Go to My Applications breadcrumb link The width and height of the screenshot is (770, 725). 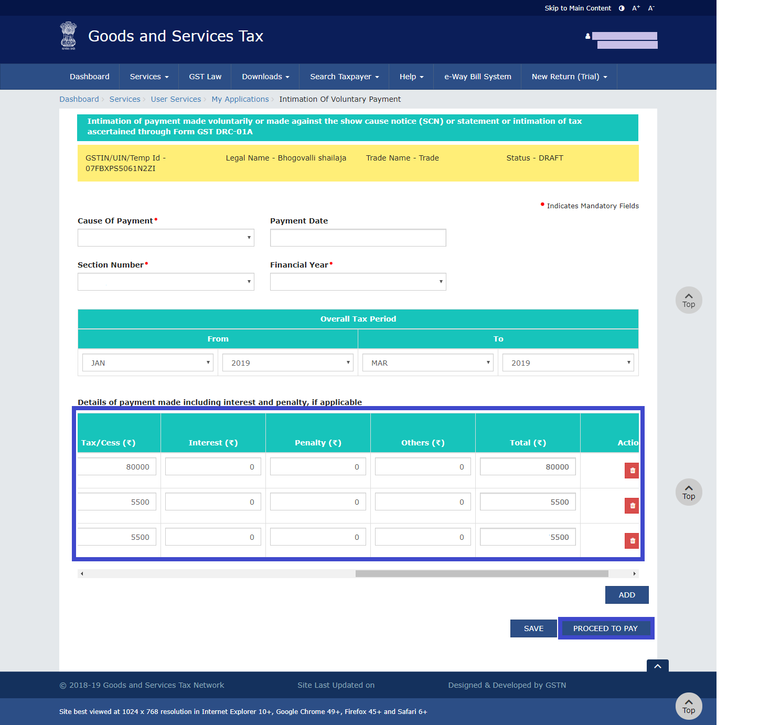pos(240,99)
